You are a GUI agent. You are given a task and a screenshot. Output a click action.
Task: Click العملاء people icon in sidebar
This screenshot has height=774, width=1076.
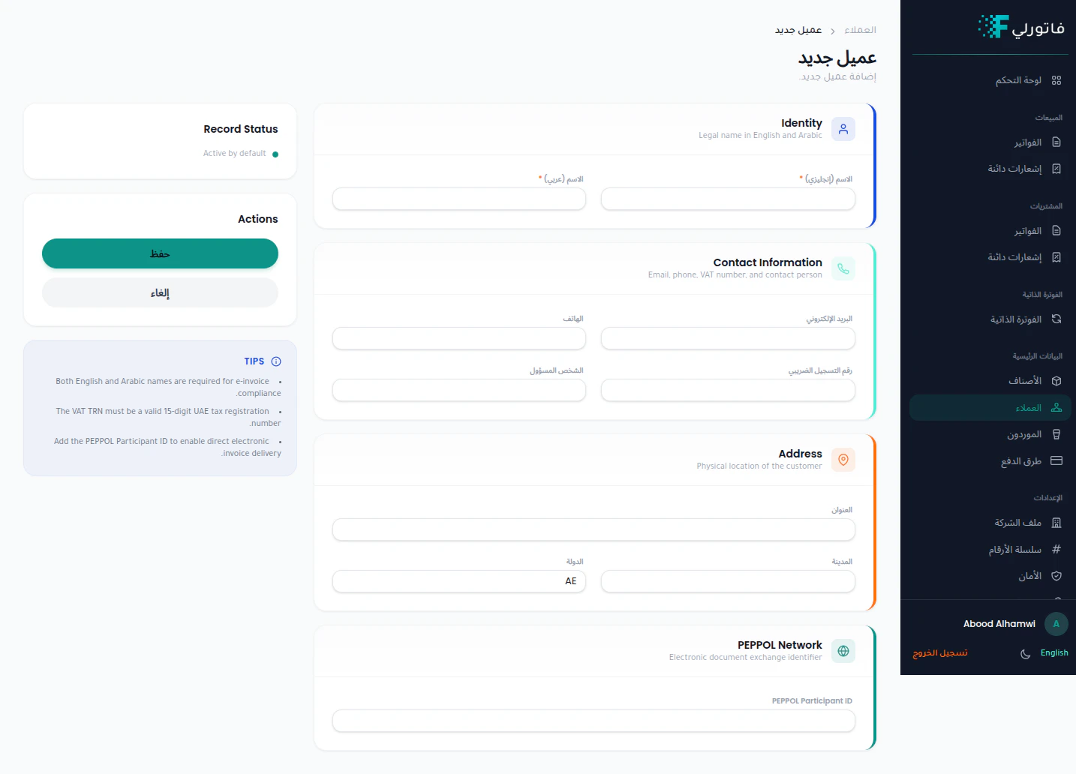coord(1056,408)
